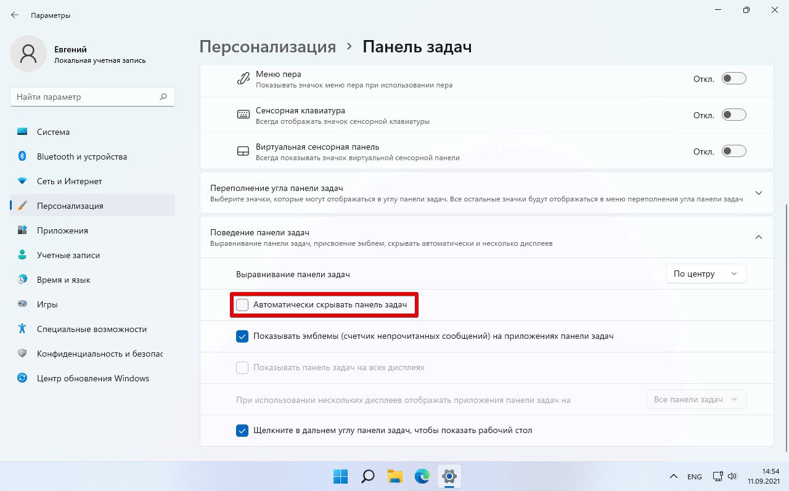This screenshot has width=789, height=491.
Task: Open Учетные записи section
Action: click(x=92, y=255)
